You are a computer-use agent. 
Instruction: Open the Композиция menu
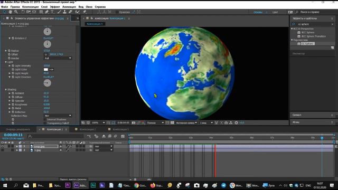pyautogui.click(x=31, y=7)
